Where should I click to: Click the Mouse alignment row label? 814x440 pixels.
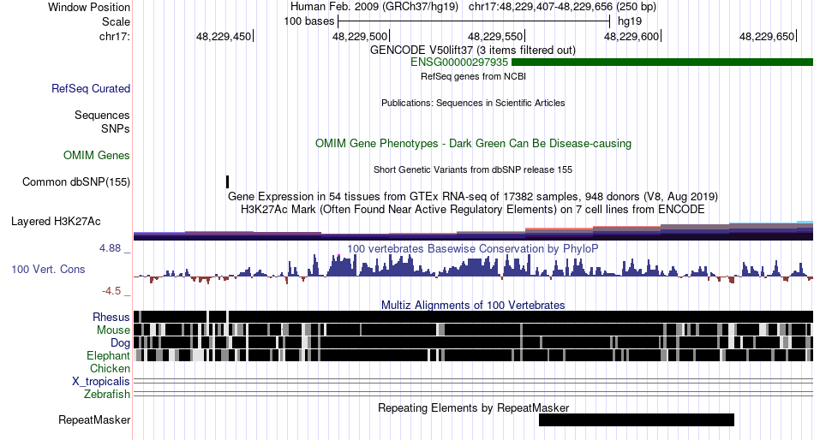pos(113,330)
